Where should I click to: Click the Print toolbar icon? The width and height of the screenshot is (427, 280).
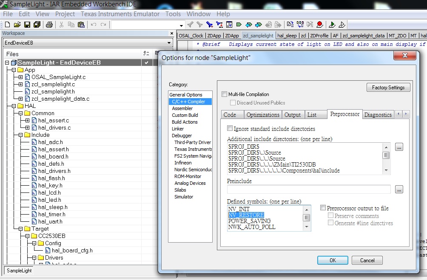pyautogui.click(x=49, y=25)
